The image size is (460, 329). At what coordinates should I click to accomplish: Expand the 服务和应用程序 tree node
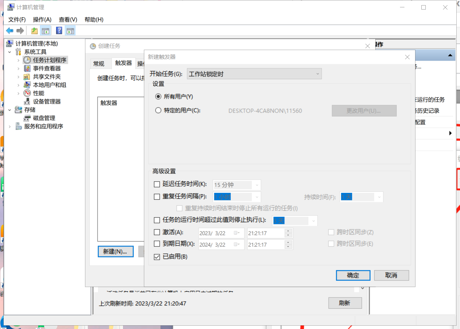[x=10, y=126]
